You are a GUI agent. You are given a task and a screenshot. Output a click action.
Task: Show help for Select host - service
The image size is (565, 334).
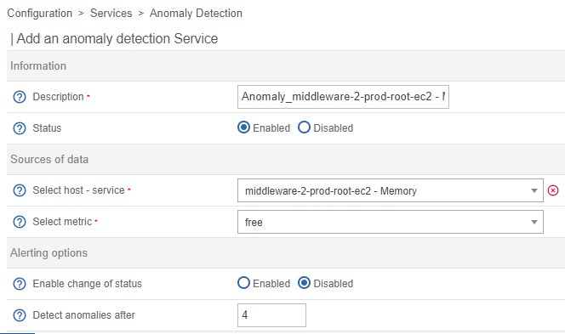tap(20, 190)
